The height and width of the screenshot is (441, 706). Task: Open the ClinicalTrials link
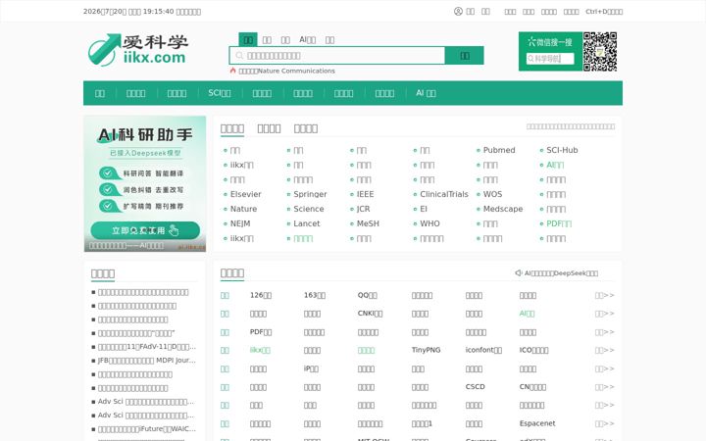(x=444, y=194)
